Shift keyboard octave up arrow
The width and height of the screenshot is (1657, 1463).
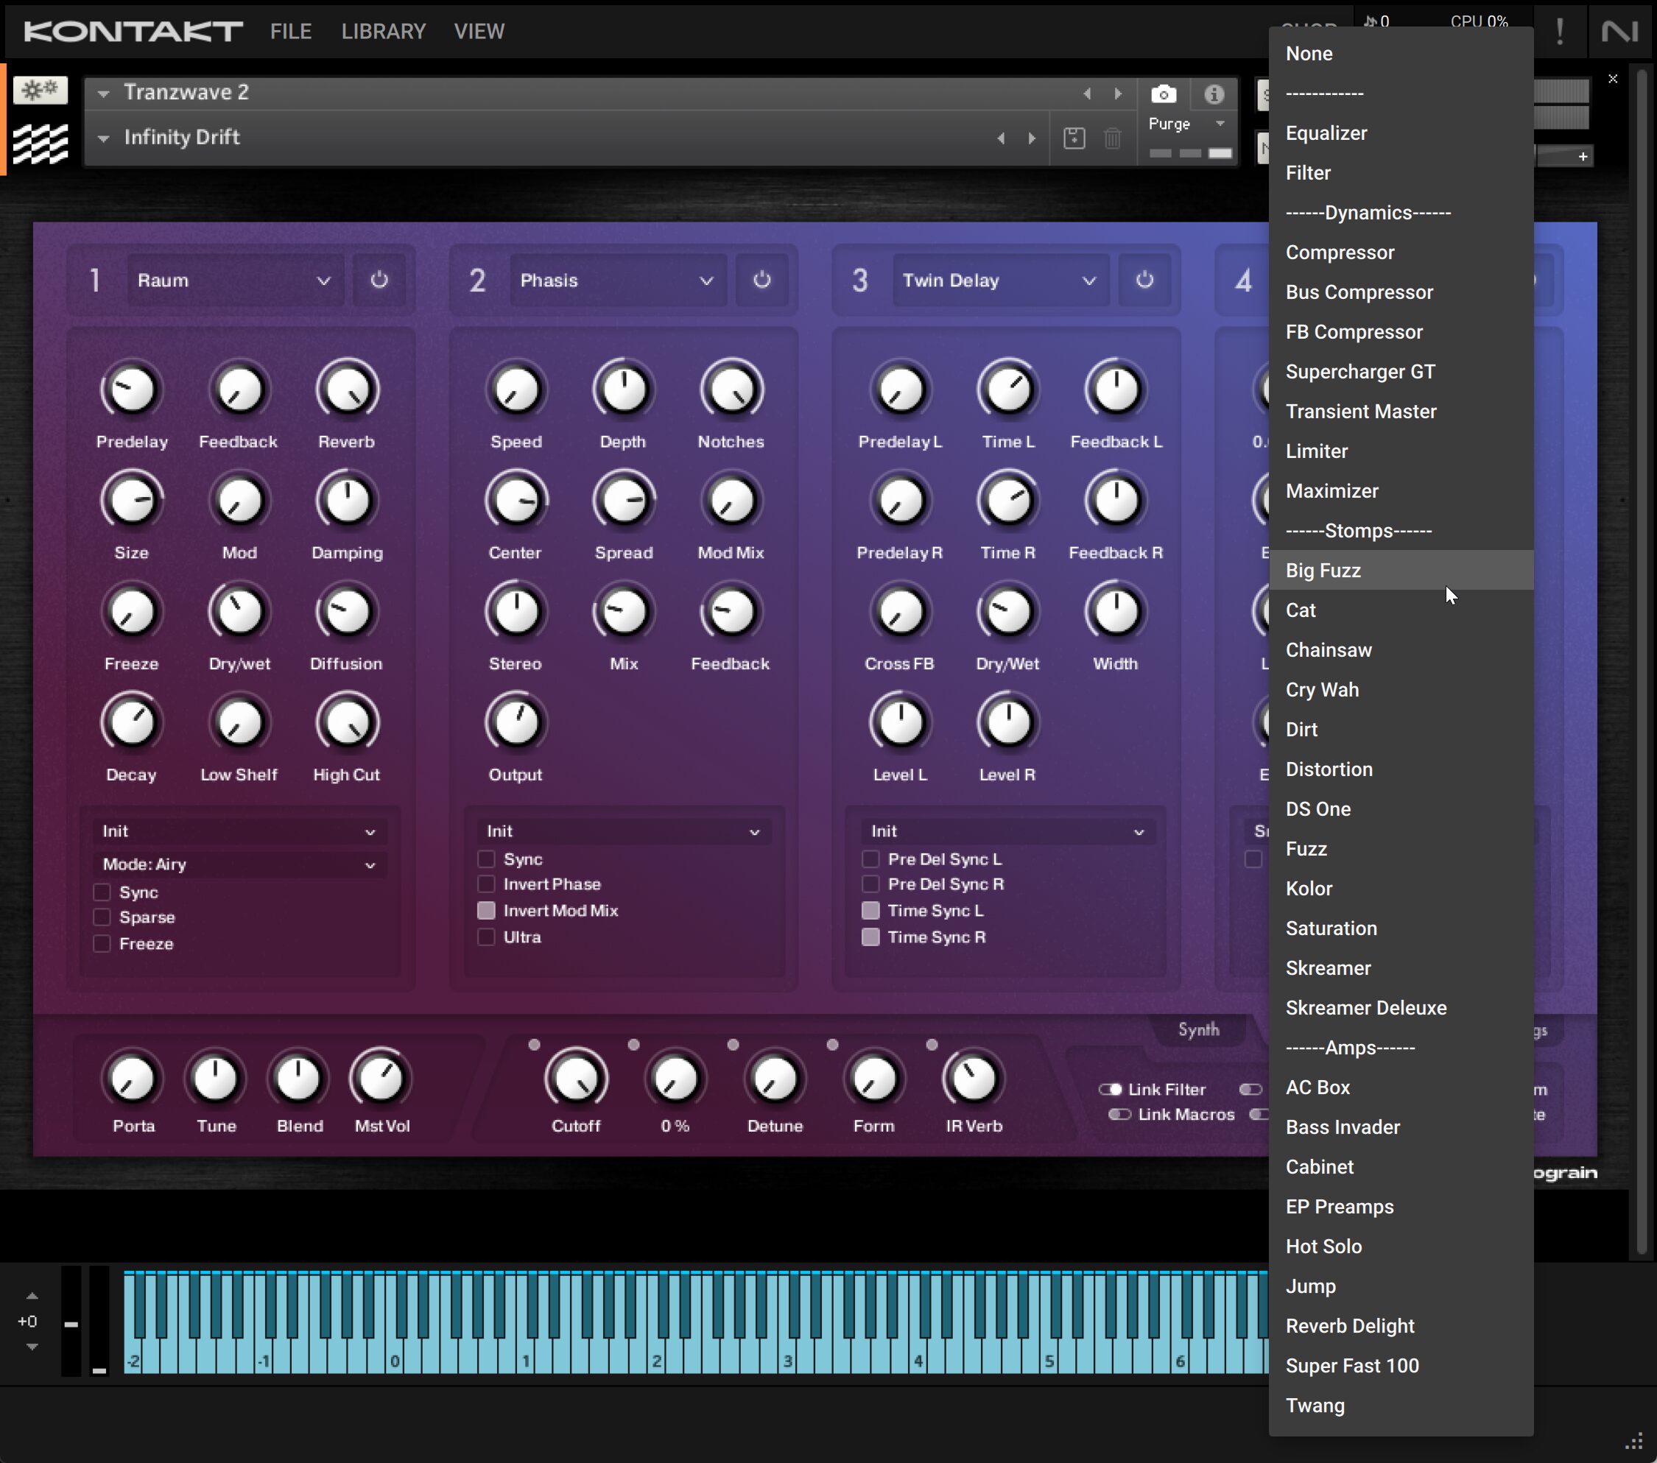[x=32, y=1295]
